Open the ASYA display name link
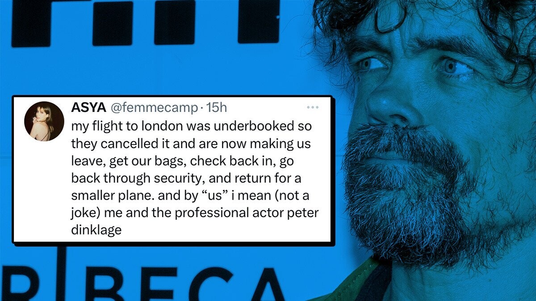The image size is (536, 301). [x=88, y=107]
